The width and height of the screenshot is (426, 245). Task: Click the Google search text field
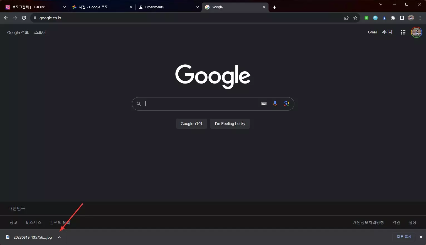[201, 104]
